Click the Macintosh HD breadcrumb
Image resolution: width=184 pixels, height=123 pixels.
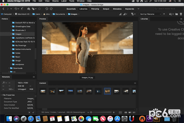[x=22, y=14]
